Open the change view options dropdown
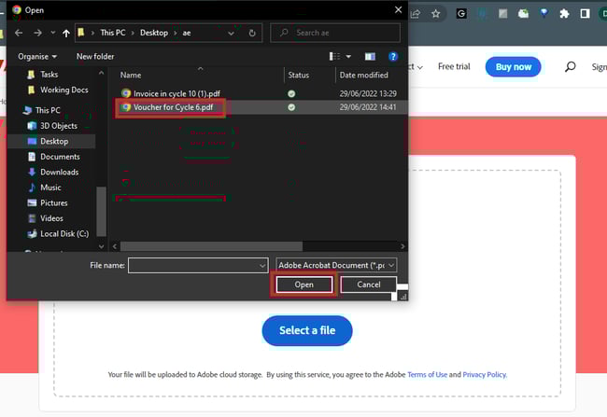 tap(348, 56)
